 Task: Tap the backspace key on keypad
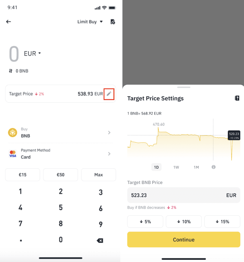(x=100, y=241)
